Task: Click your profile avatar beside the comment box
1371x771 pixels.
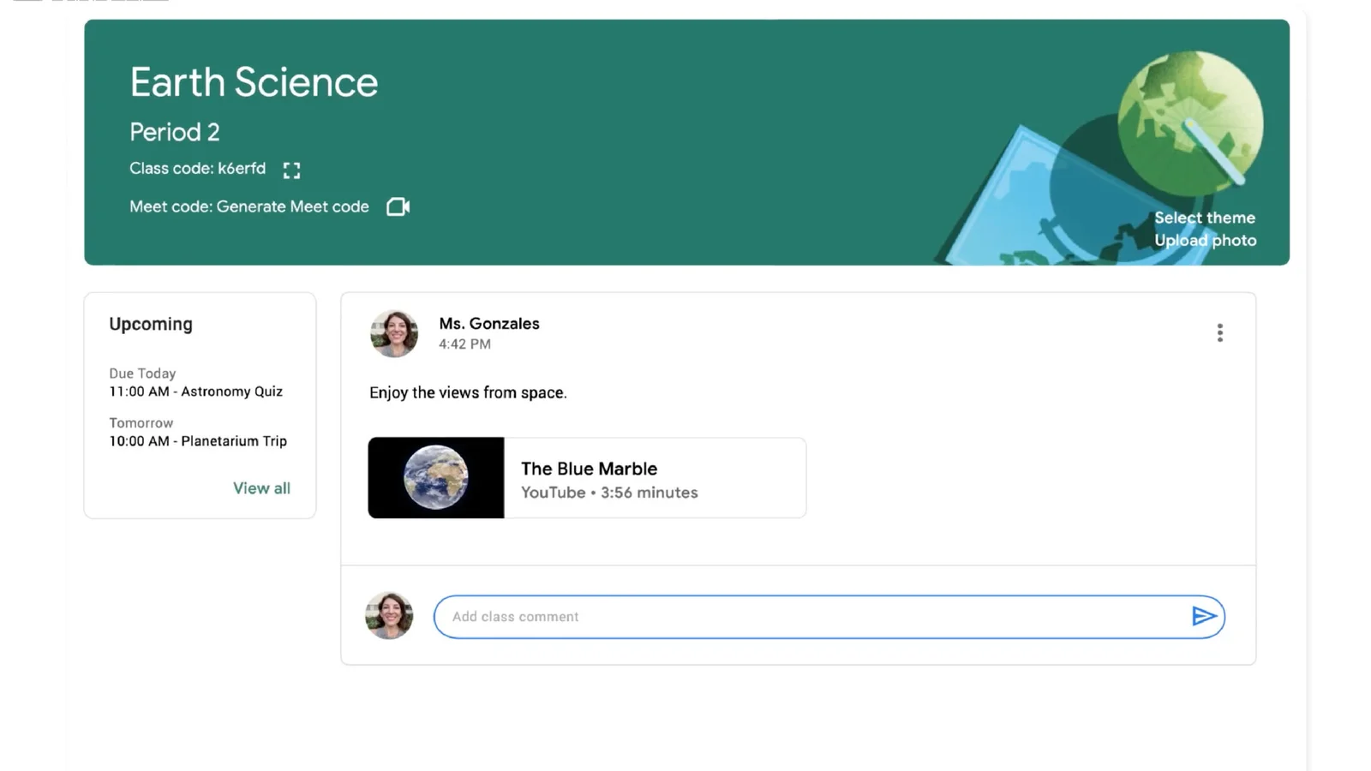Action: click(389, 615)
